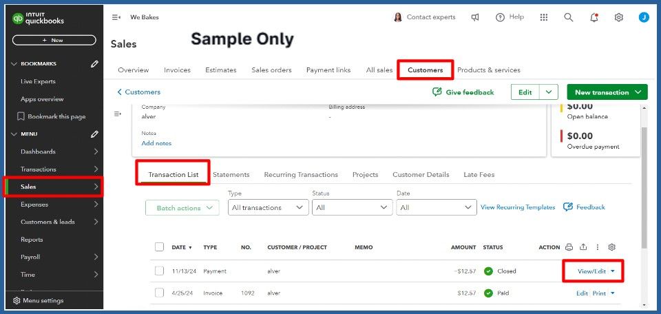The image size is (661, 314).
Task: Open the Status filter dropdown
Action: 352,207
